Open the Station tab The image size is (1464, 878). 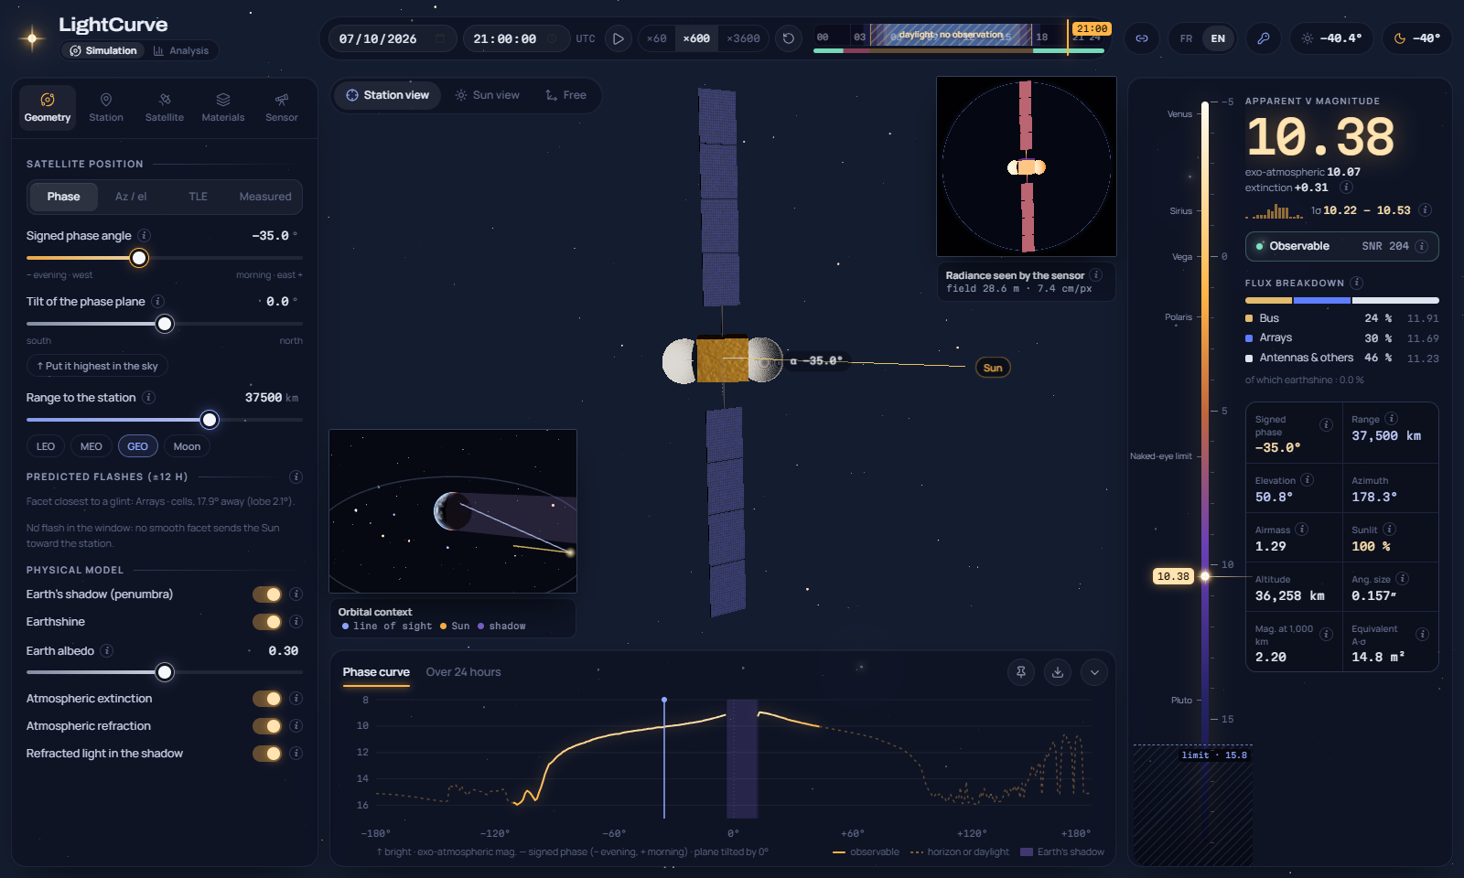click(x=106, y=107)
